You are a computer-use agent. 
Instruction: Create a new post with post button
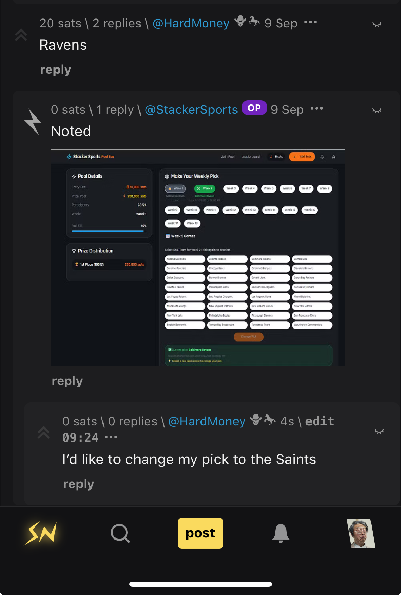[x=200, y=533]
